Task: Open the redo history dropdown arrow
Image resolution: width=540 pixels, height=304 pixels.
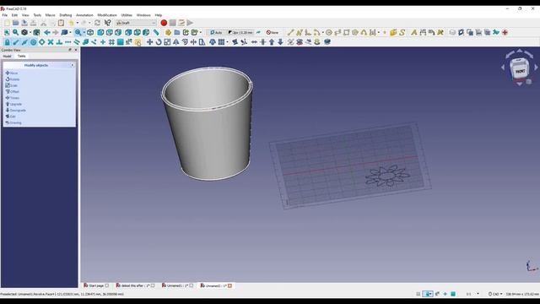Action: point(89,23)
